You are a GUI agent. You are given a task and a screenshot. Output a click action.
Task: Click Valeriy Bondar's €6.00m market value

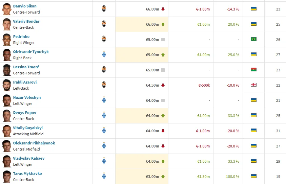pyautogui.click(x=152, y=24)
